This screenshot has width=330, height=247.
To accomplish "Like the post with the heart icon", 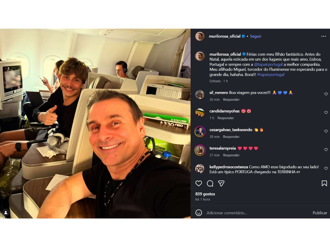I will point(199,183).
